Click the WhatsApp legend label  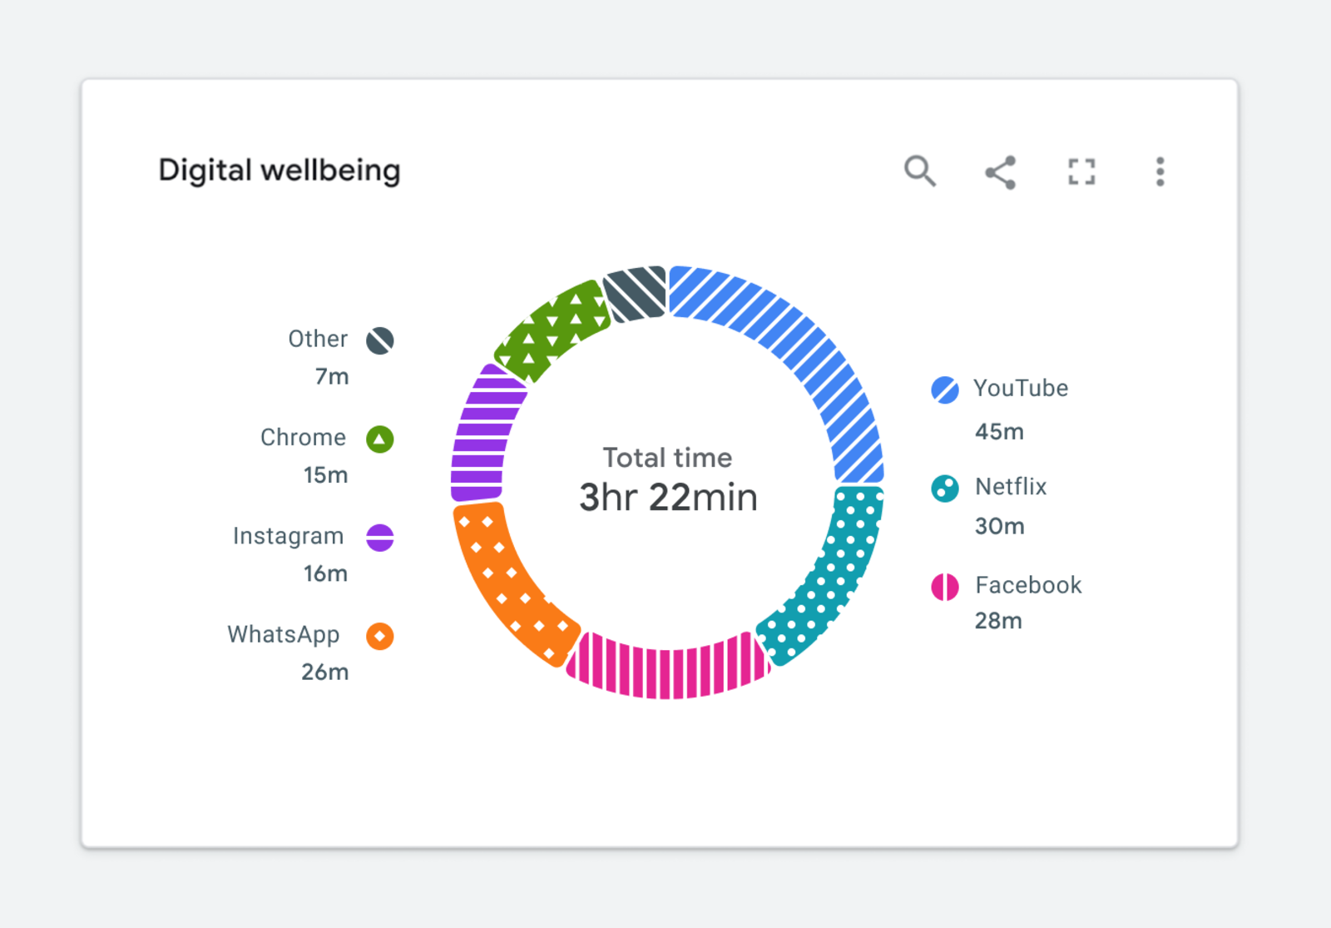click(x=284, y=635)
